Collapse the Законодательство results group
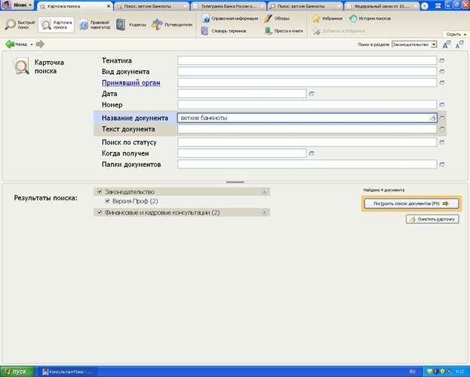Image resolution: width=470 pixels, height=377 pixels. [x=264, y=191]
